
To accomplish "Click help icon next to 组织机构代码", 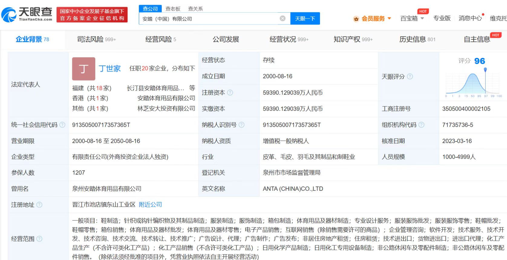I will [421, 125].
